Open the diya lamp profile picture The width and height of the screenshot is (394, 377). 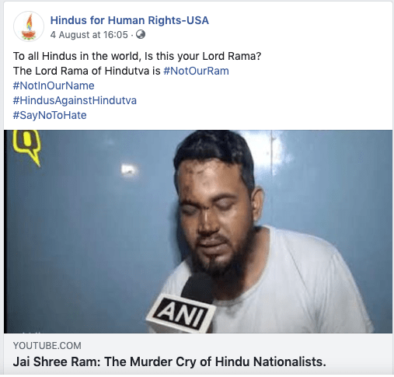[x=29, y=26]
